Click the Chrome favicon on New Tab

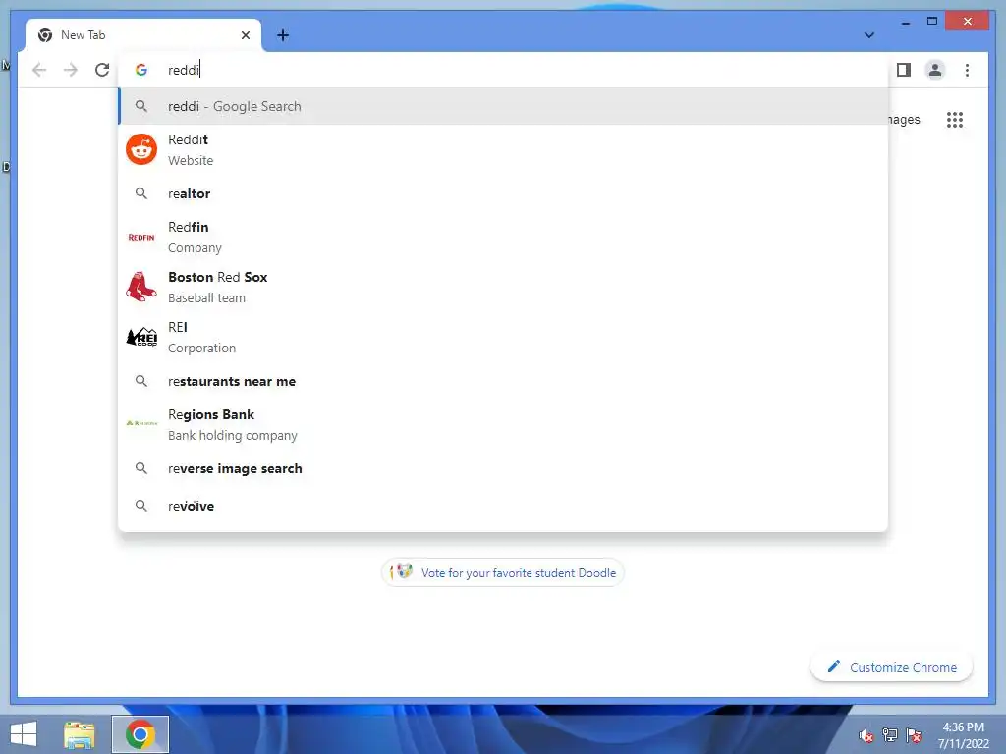coord(45,35)
